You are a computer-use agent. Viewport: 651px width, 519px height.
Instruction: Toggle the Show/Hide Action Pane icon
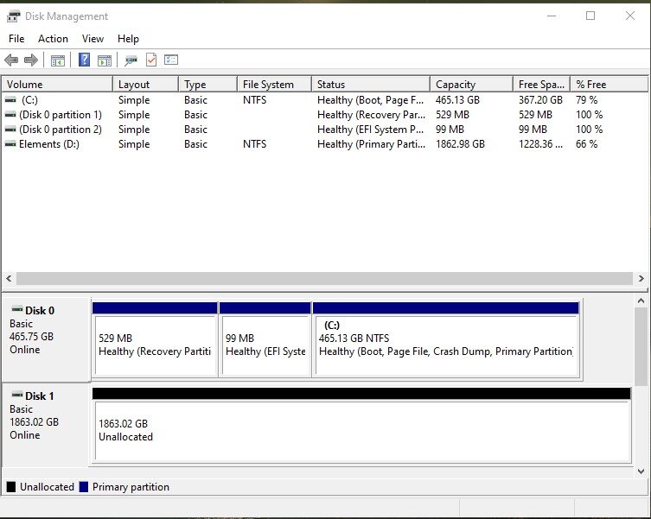[105, 60]
